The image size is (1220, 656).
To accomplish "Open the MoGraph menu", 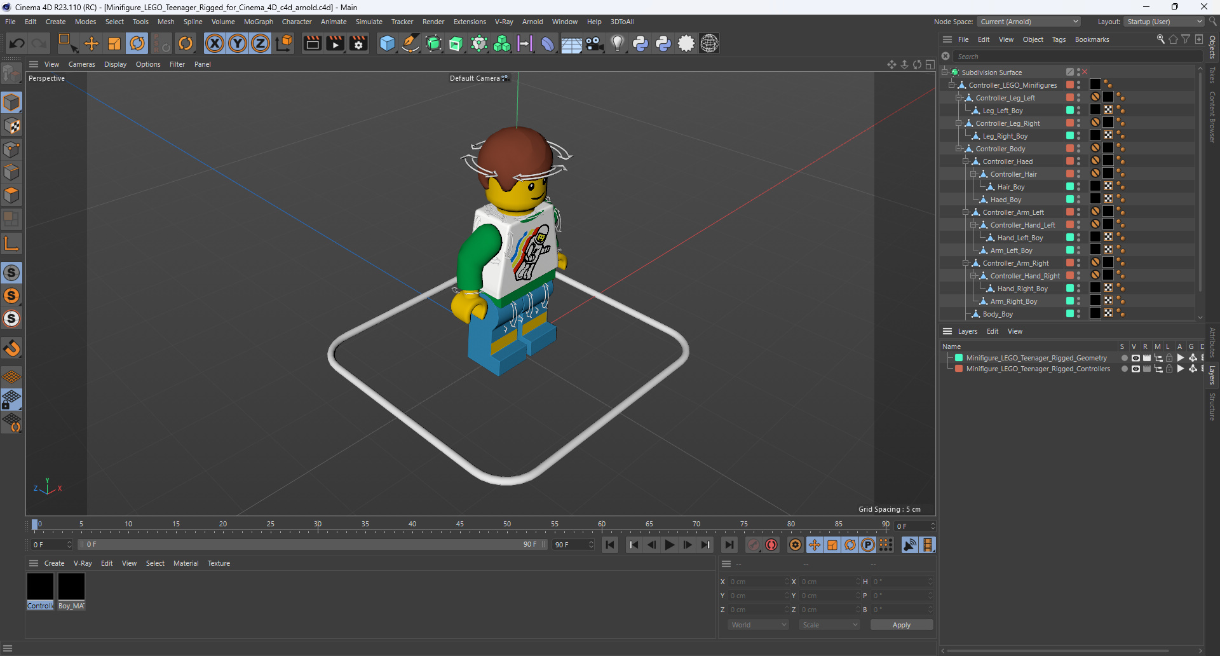I will coord(258,22).
